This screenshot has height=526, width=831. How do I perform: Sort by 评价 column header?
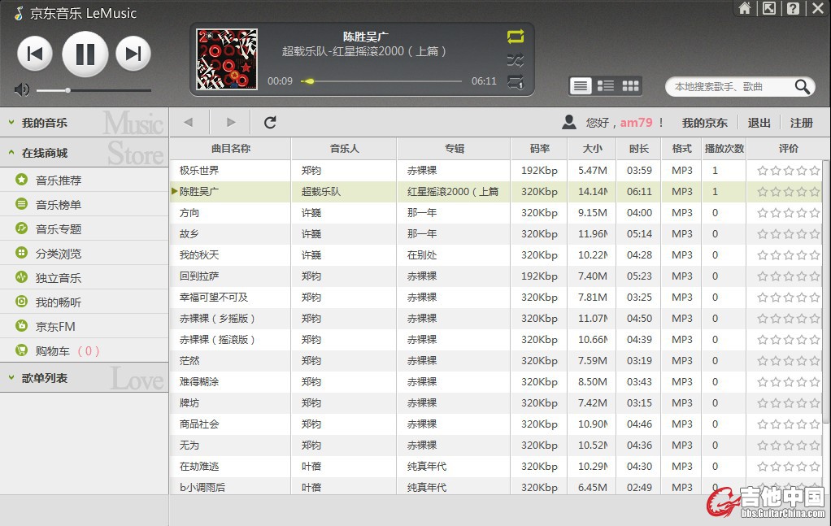tap(788, 149)
